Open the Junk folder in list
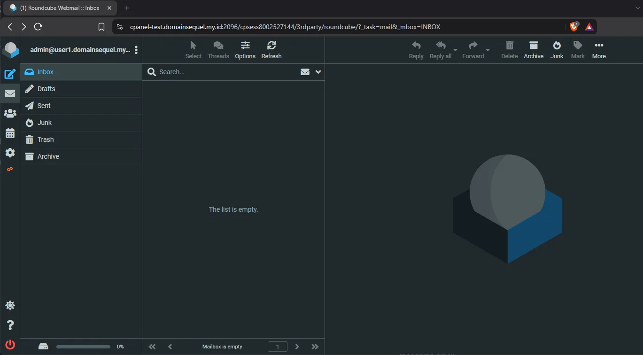The width and height of the screenshot is (643, 355). 81,123
